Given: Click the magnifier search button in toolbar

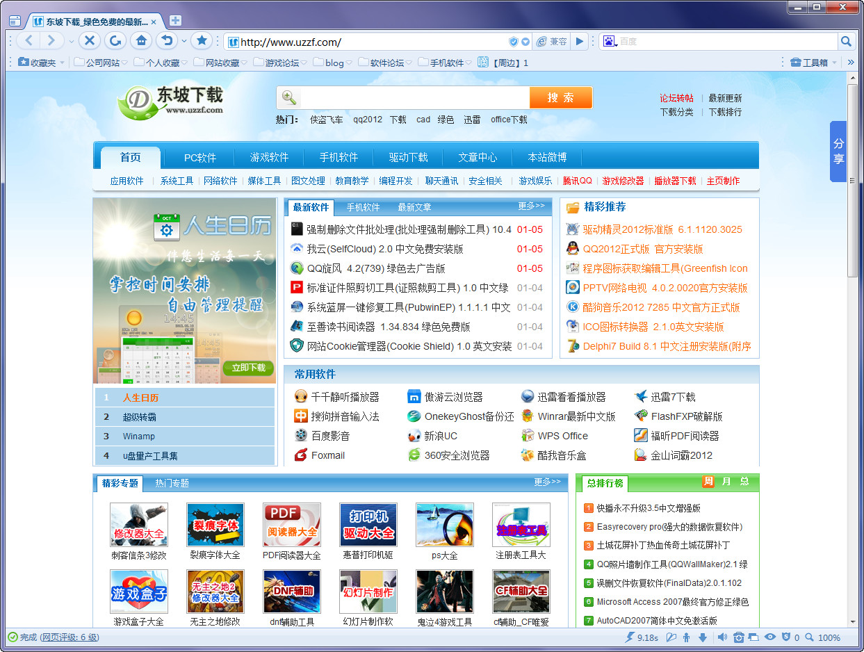Looking at the screenshot, I should click(846, 42).
